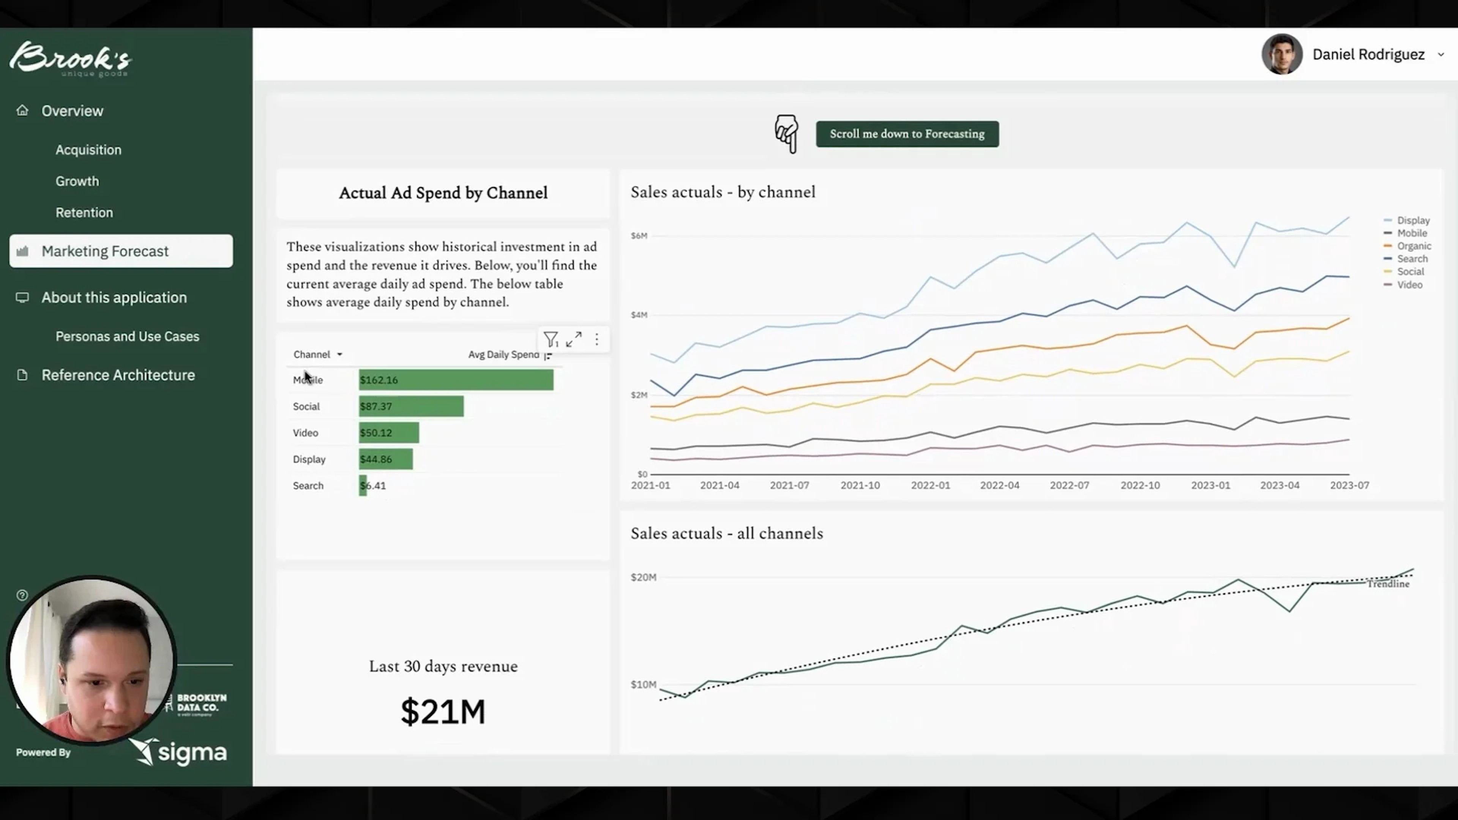Click the Avg Daily Spend column header
The height and width of the screenshot is (820, 1458).
point(504,354)
